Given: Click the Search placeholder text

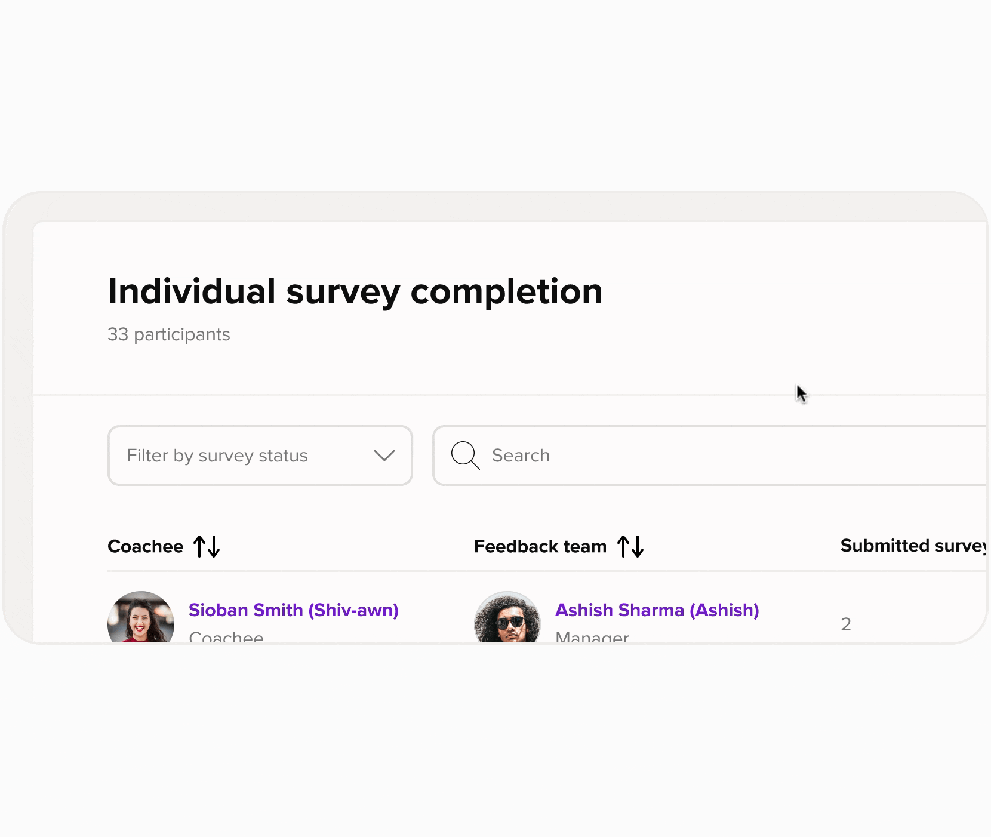Looking at the screenshot, I should coord(521,456).
